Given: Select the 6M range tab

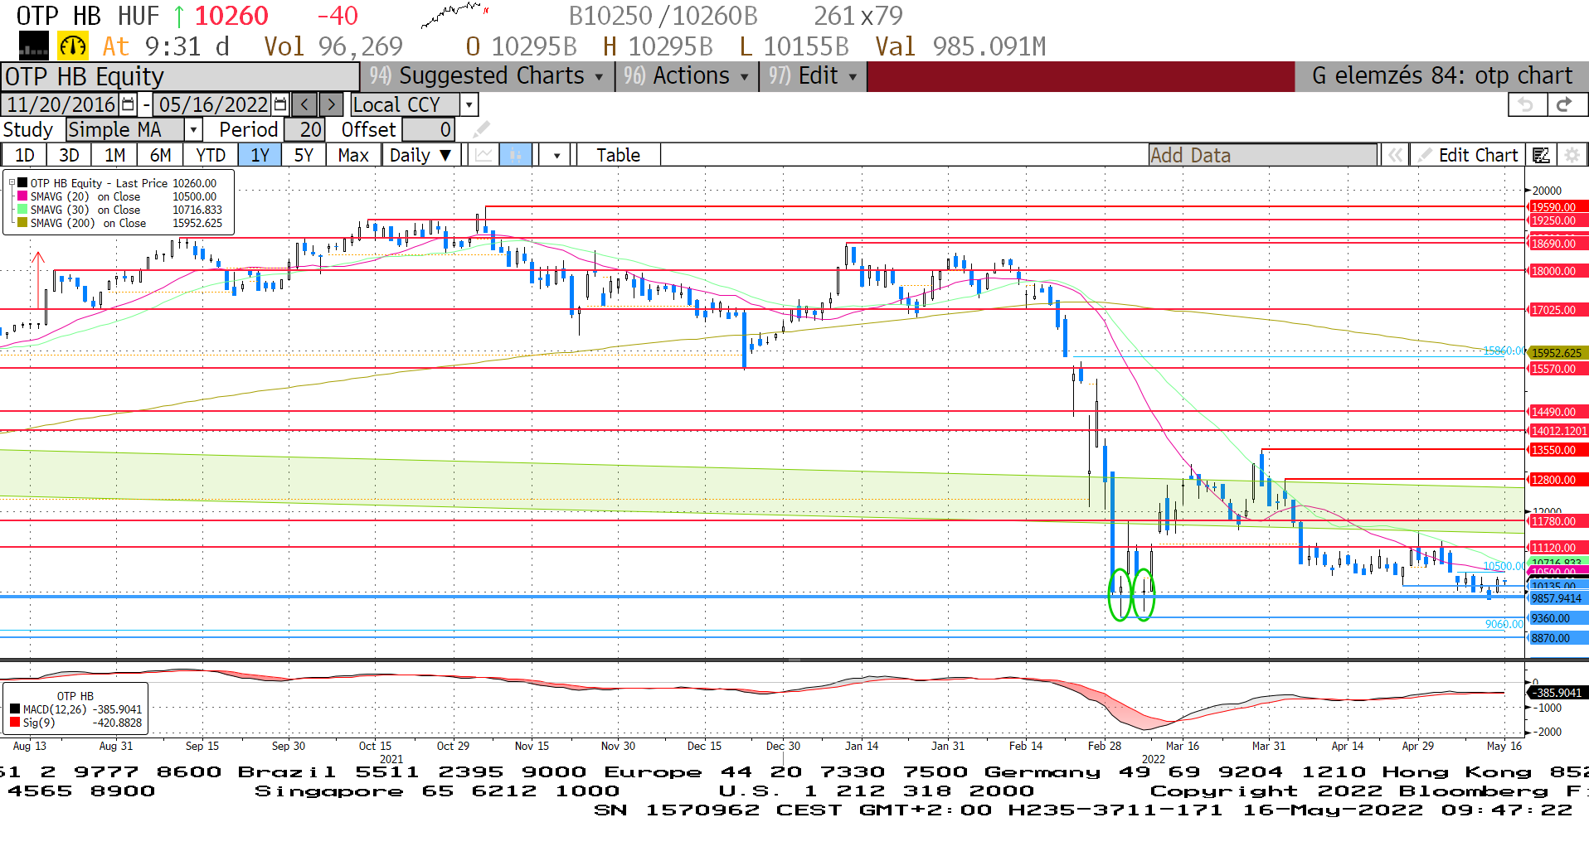Looking at the screenshot, I should tap(160, 155).
